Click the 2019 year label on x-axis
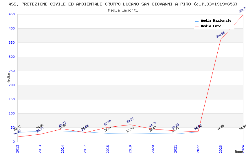This screenshot has width=246, height=159. pyautogui.click(x=130, y=149)
